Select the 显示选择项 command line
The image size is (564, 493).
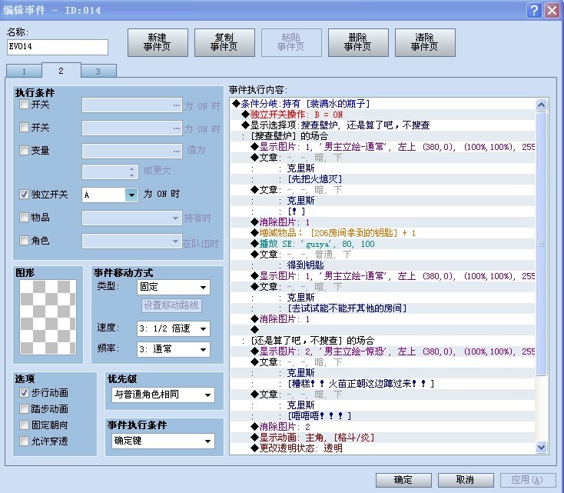[383, 125]
